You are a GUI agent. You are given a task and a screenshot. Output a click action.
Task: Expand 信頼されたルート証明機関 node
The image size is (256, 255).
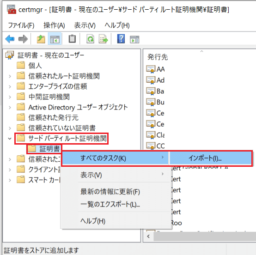[x=10, y=76]
